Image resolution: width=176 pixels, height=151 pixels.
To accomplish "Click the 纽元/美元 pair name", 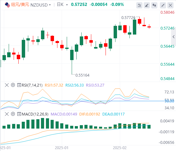I will (x=20, y=5).
